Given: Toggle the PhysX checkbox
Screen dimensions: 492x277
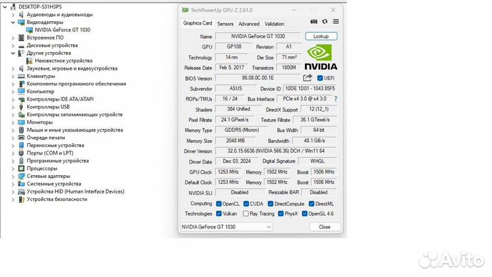Looking at the screenshot, I should (x=281, y=213).
